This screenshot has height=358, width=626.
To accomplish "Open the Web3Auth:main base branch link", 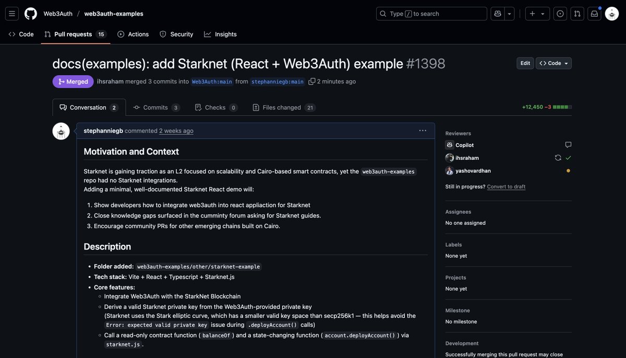I will [x=212, y=81].
